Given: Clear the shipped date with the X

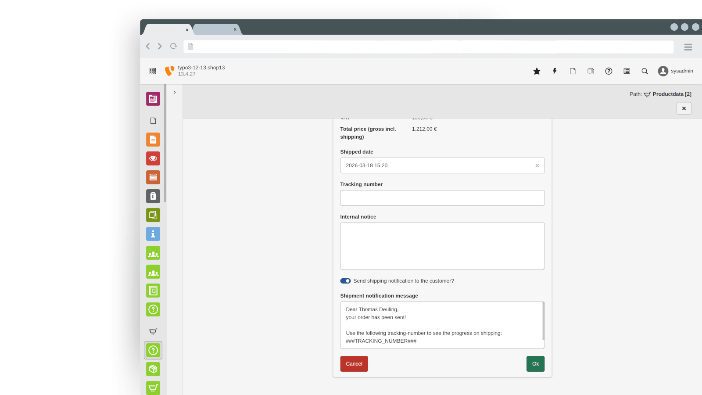Looking at the screenshot, I should pyautogui.click(x=537, y=165).
